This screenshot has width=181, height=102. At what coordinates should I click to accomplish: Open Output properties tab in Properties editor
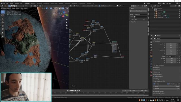point(151,45)
